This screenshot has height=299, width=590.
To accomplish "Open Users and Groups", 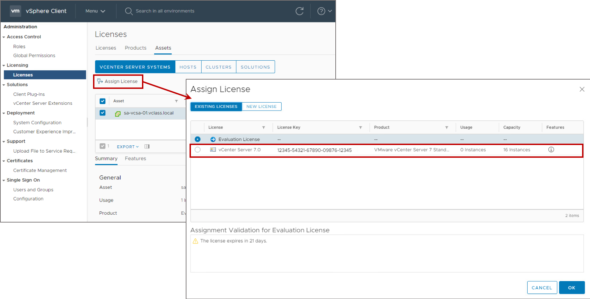I will click(33, 190).
